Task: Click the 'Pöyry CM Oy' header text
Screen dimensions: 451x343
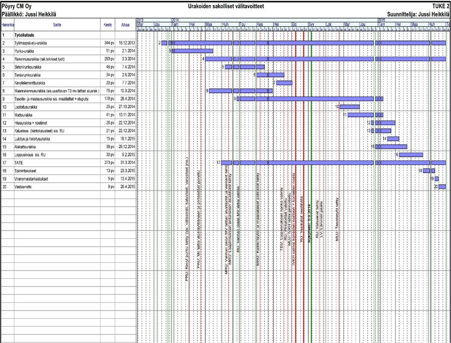Action: click(x=17, y=6)
